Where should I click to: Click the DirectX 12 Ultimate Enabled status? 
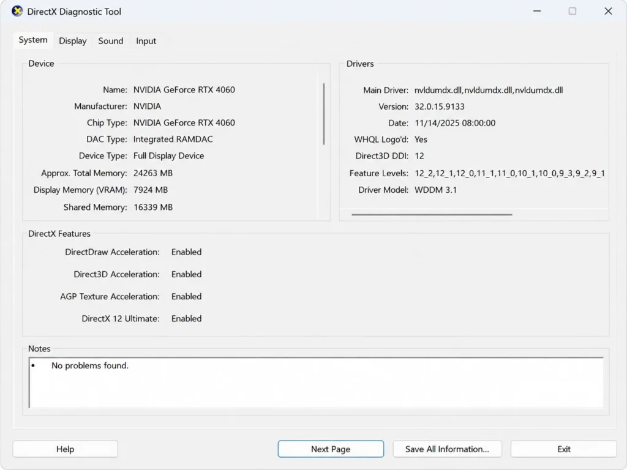click(186, 318)
